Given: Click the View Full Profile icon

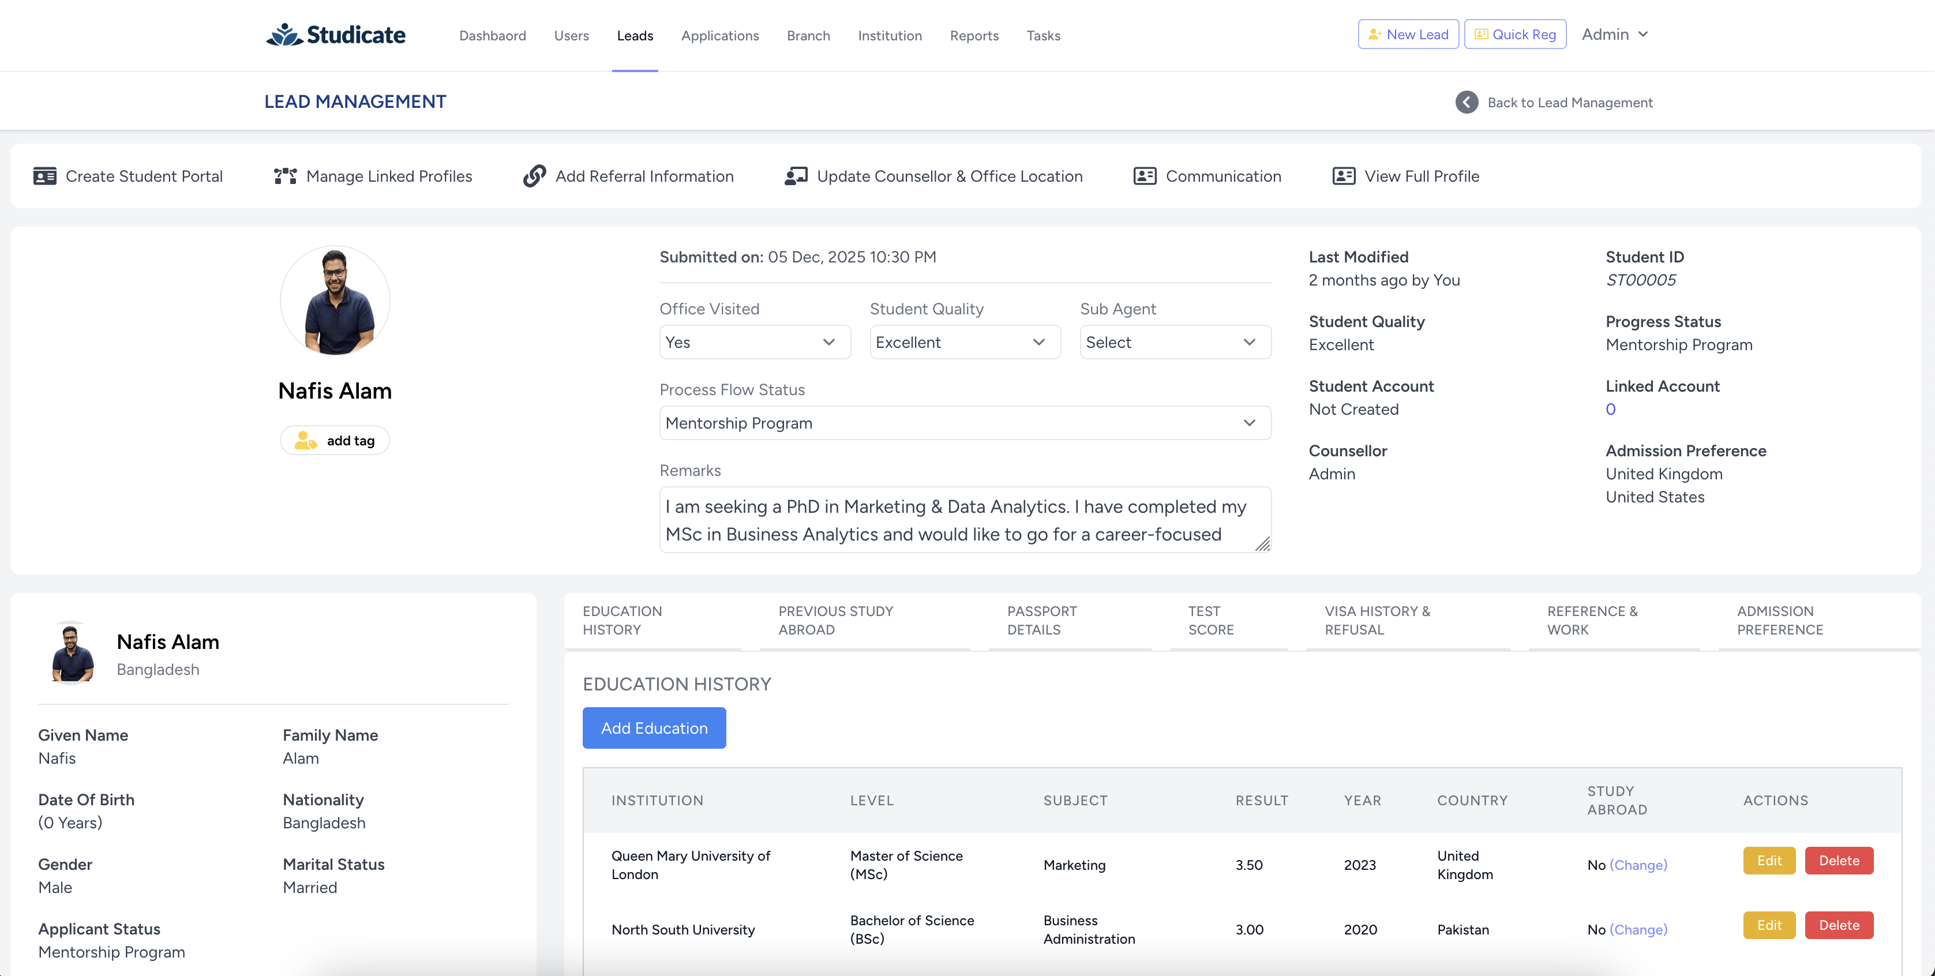Looking at the screenshot, I should tap(1343, 177).
